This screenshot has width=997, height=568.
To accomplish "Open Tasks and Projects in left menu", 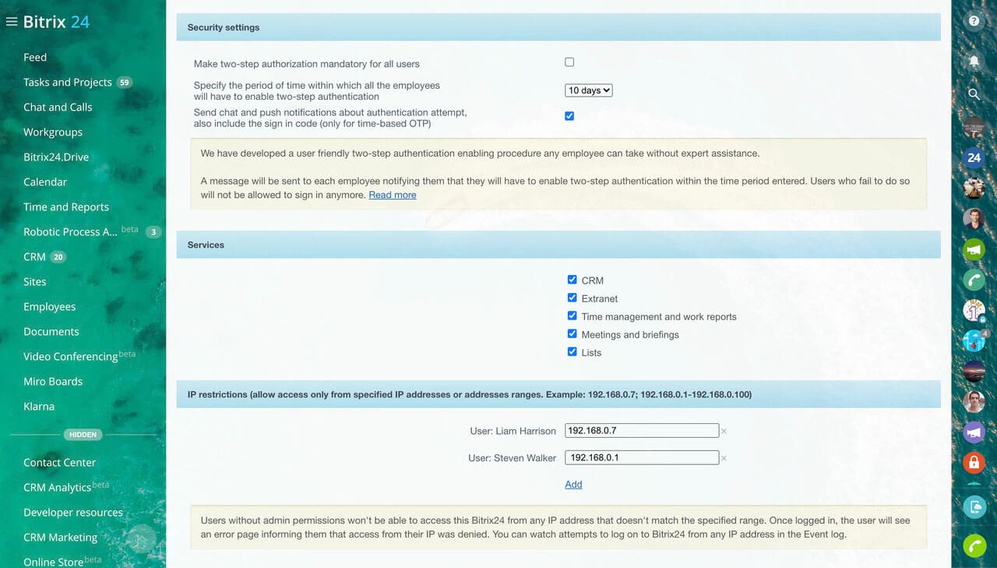I will point(68,82).
